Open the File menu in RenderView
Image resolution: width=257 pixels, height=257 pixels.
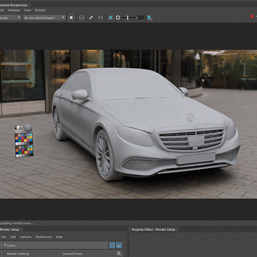pyautogui.click(x=2, y=10)
